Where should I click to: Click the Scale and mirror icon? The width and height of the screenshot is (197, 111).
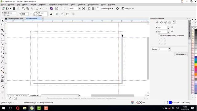pos(166,23)
